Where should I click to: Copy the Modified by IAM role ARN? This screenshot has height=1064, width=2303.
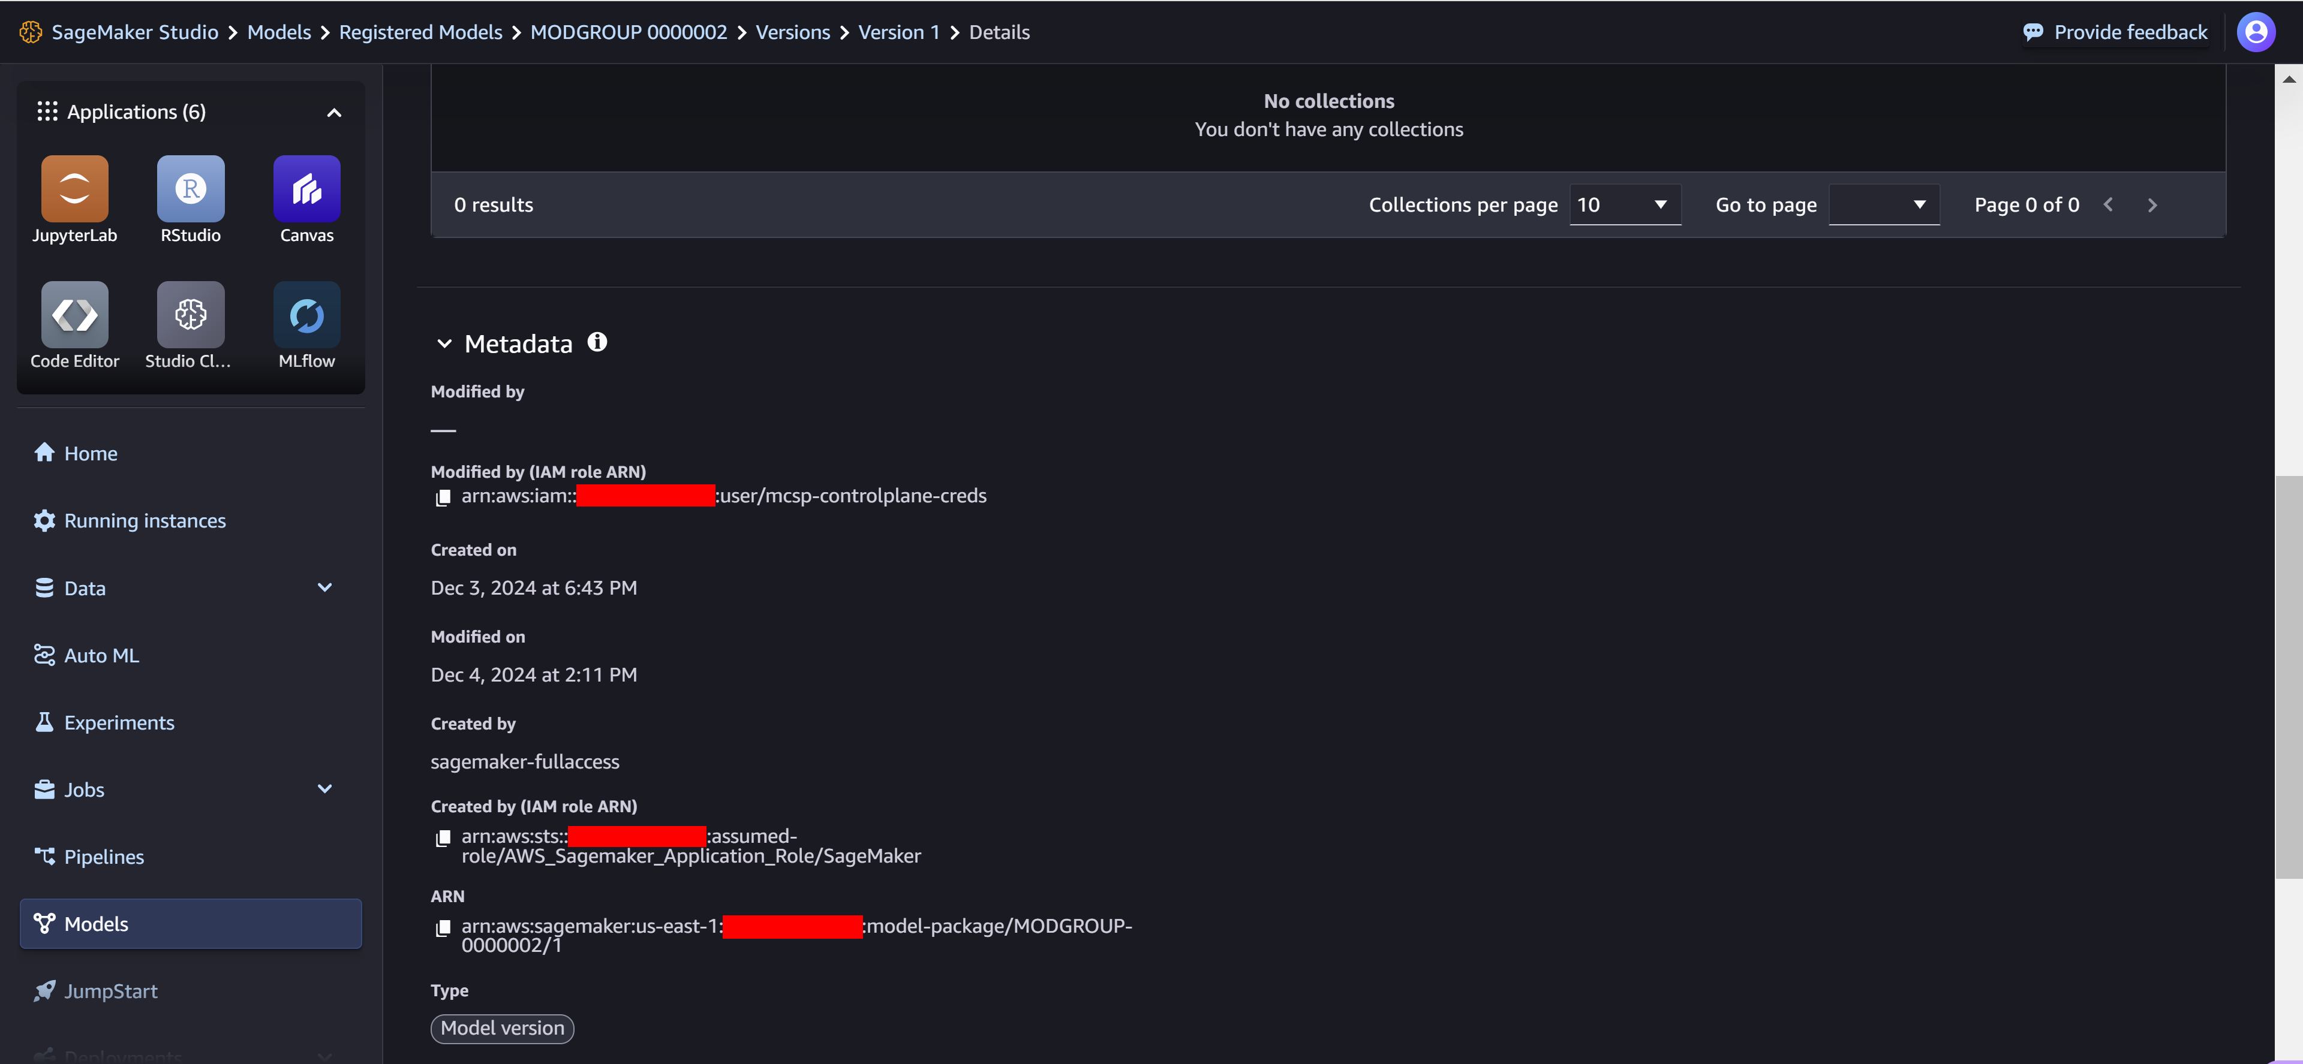pyautogui.click(x=443, y=498)
